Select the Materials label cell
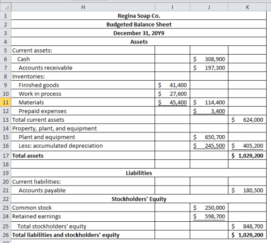Image resolution: width=271 pixels, height=243 pixels. (x=83, y=102)
